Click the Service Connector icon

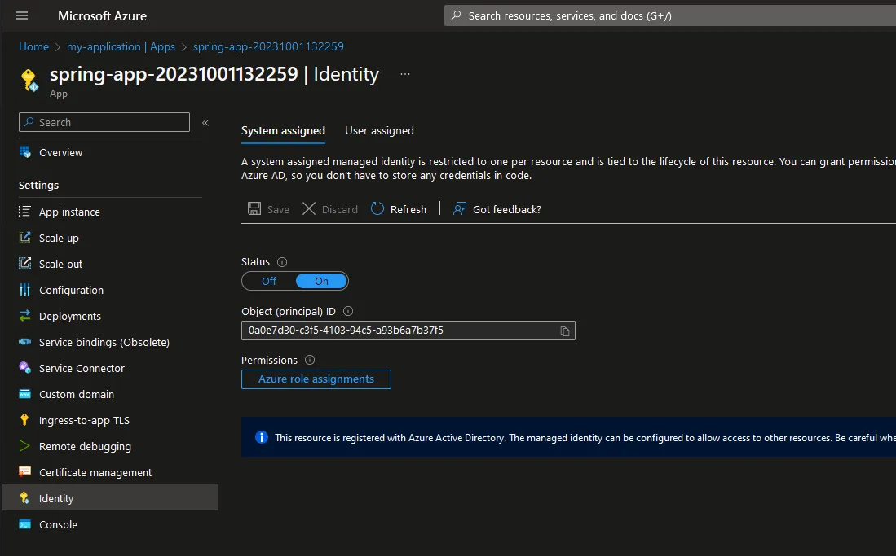point(24,368)
